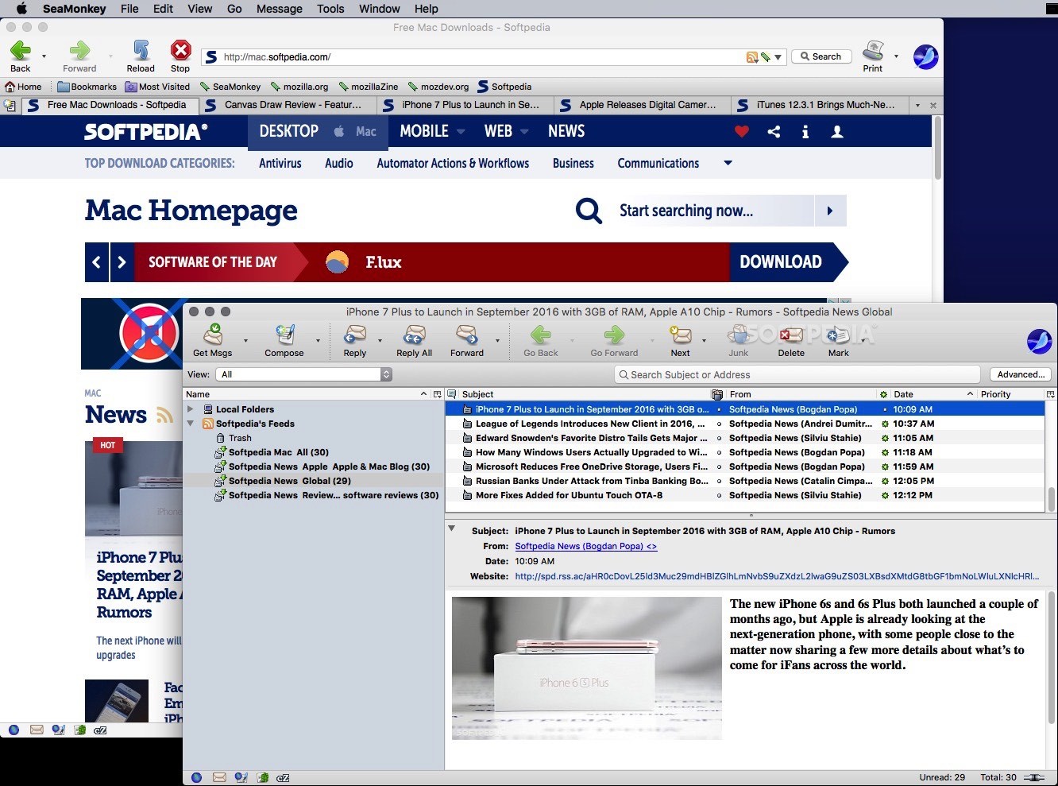The image size is (1058, 786).
Task: Click the Reply icon in mail toolbar
Action: pyautogui.click(x=355, y=335)
